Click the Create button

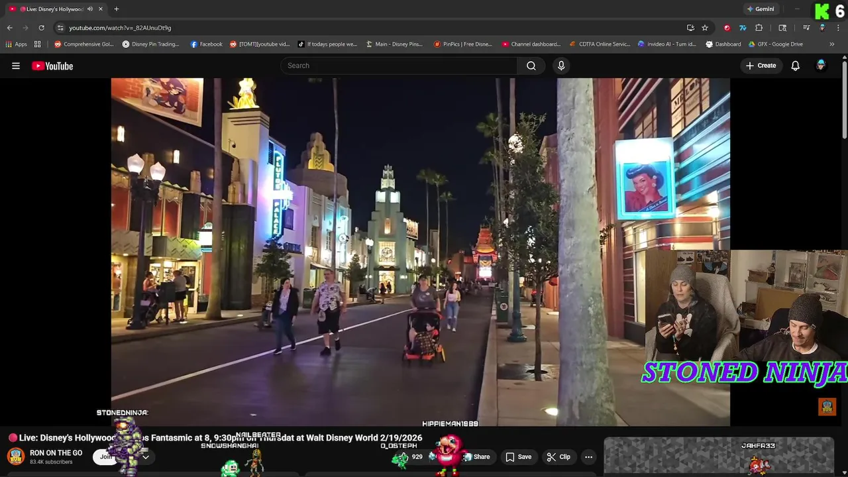tap(761, 66)
